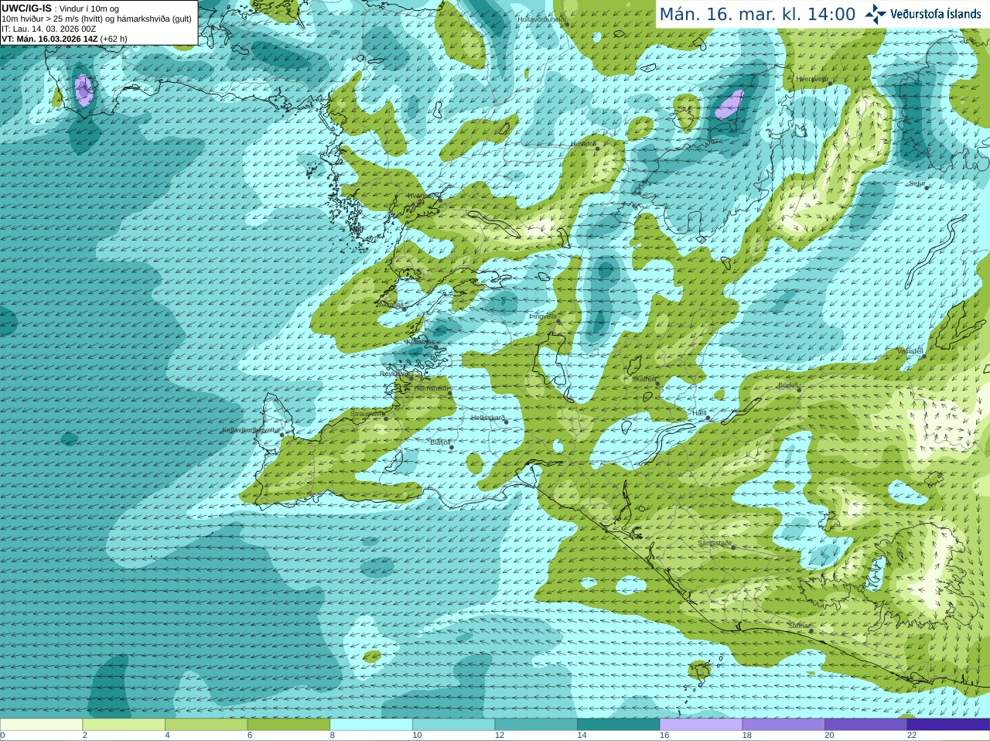Select the 14–16 dark teal legend swatch

(x=619, y=725)
